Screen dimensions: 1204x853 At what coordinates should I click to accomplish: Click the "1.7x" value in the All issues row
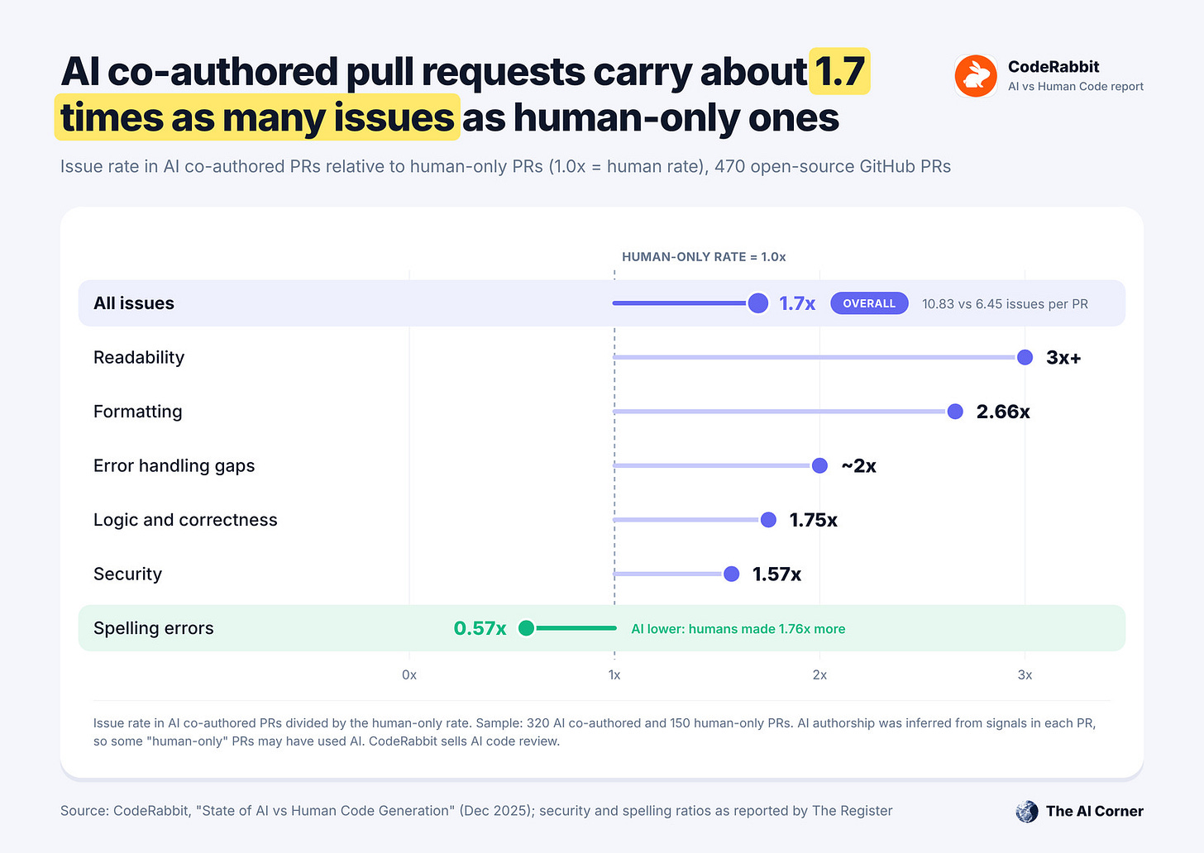point(797,303)
